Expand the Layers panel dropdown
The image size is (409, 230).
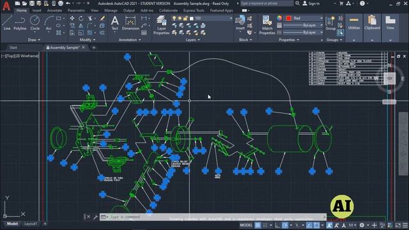193,40
